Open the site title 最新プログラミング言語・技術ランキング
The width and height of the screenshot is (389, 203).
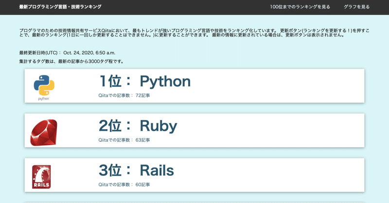[x=60, y=7]
